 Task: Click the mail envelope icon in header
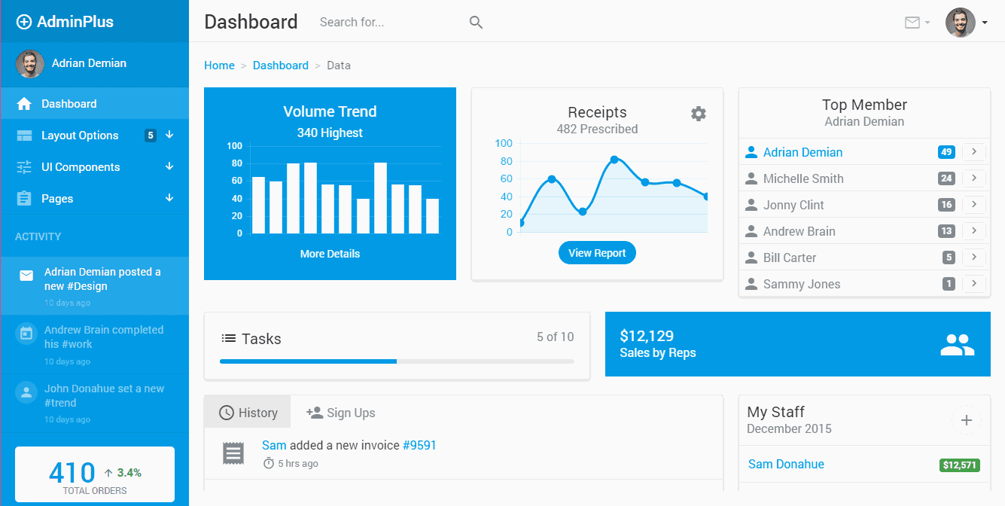(912, 23)
